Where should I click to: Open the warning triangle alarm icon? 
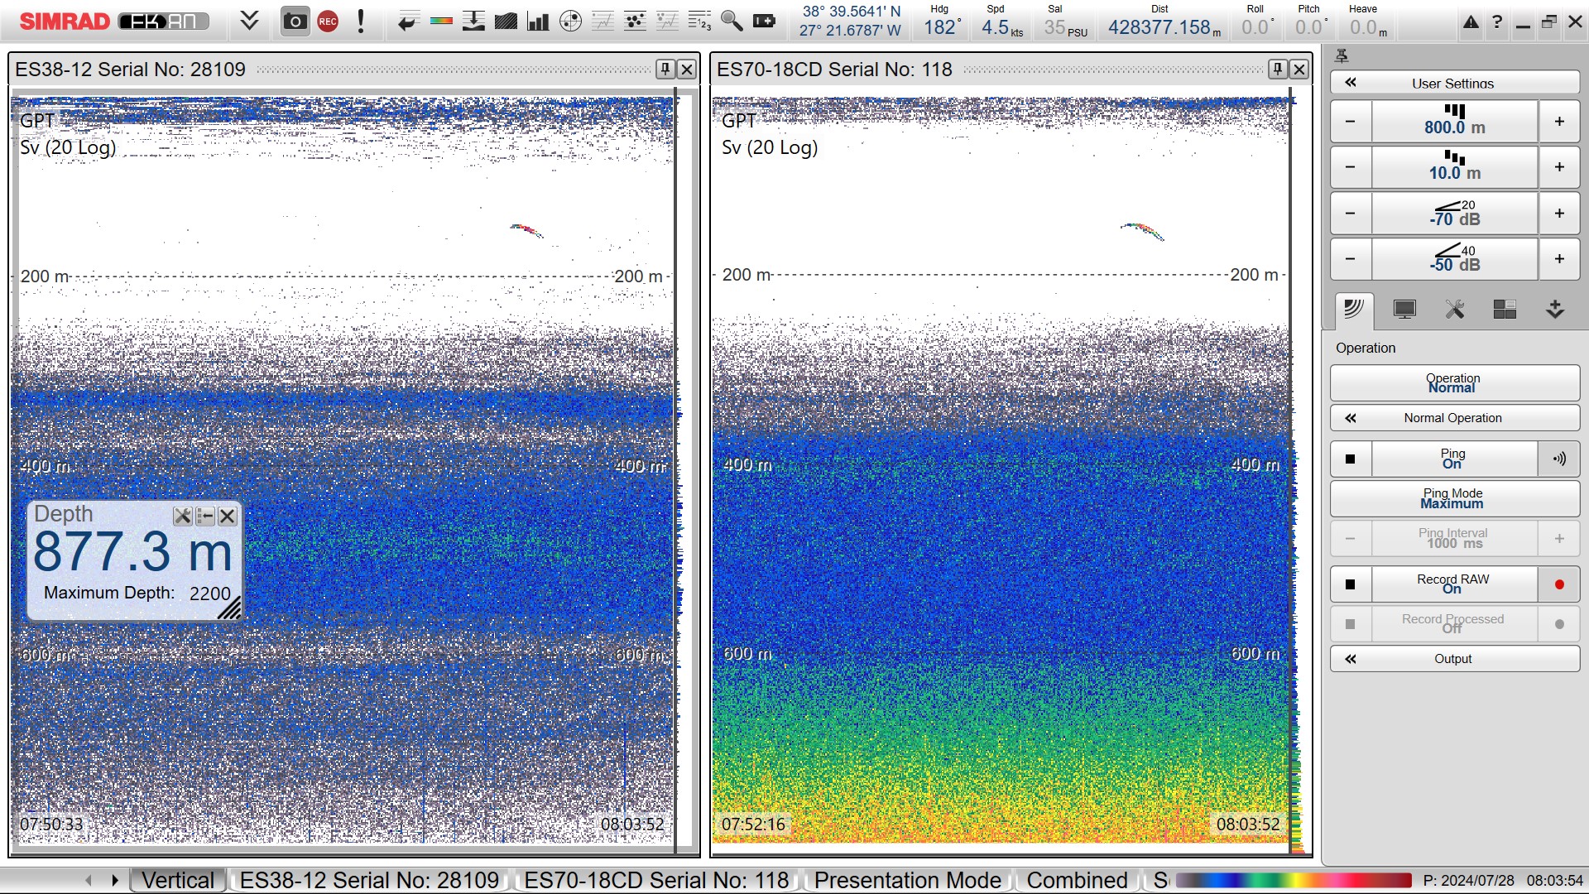point(1471,22)
